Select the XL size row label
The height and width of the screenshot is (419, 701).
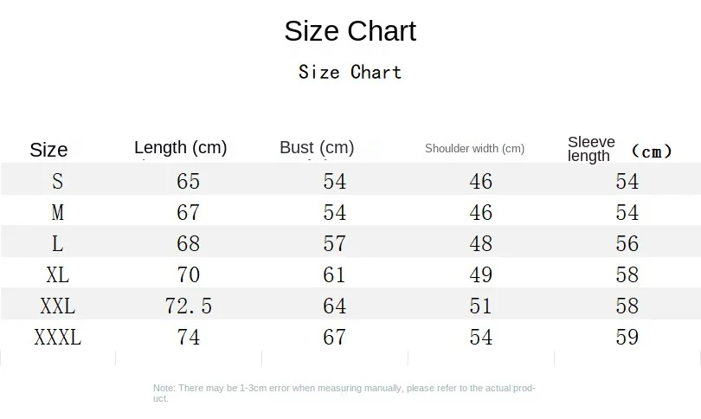[x=57, y=274]
